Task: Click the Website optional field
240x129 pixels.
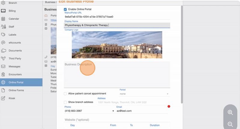Action: pyautogui.click(x=117, y=120)
